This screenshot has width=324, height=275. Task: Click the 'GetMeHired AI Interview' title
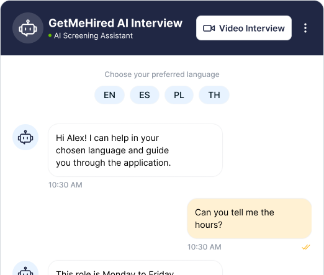pos(115,23)
